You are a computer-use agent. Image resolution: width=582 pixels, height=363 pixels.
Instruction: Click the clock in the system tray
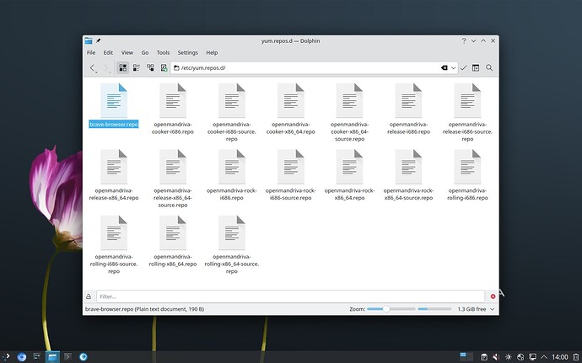click(558, 357)
